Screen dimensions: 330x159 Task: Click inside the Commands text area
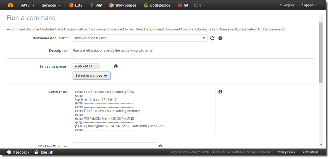tap(144, 112)
